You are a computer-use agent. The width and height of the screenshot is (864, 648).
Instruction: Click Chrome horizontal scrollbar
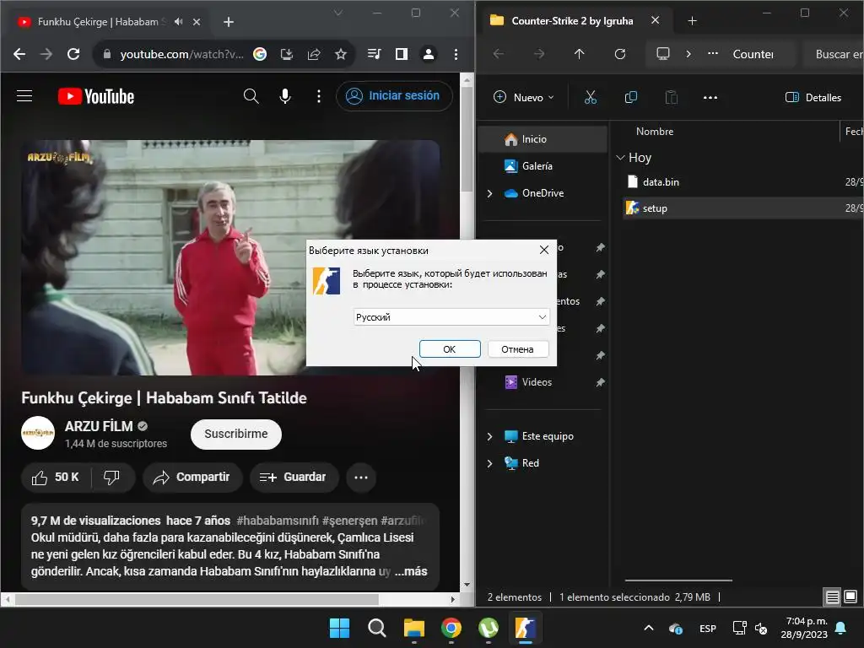(x=197, y=599)
